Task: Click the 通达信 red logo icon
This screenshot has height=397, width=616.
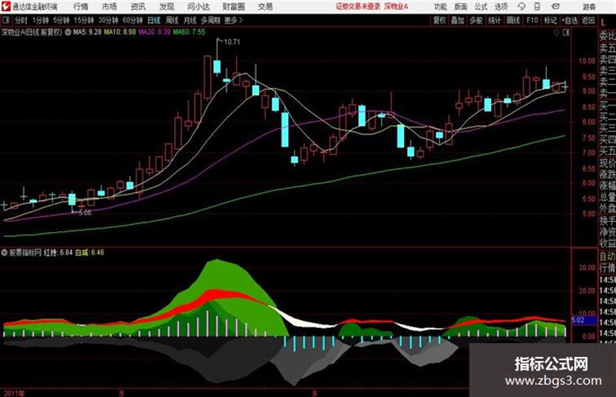Action: click(x=6, y=7)
